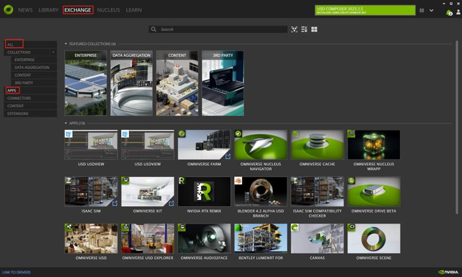Go to the NUCLEUS tab
Viewport: 462px width, 277px height.
point(109,10)
